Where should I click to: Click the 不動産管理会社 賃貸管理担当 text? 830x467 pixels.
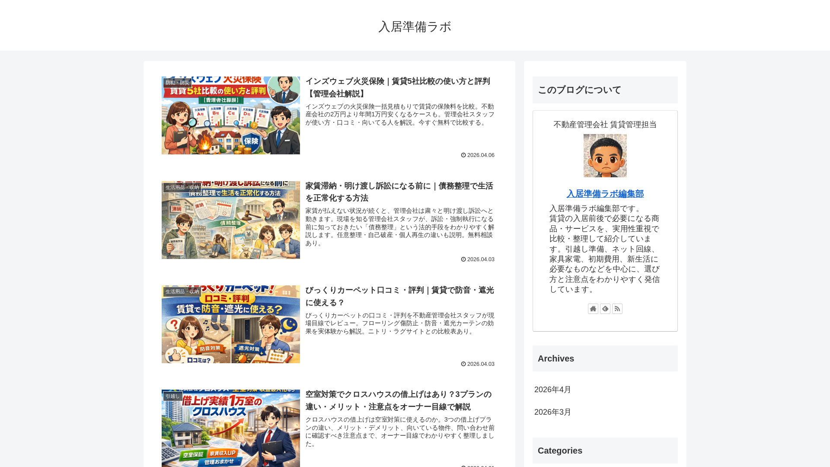coord(605,125)
